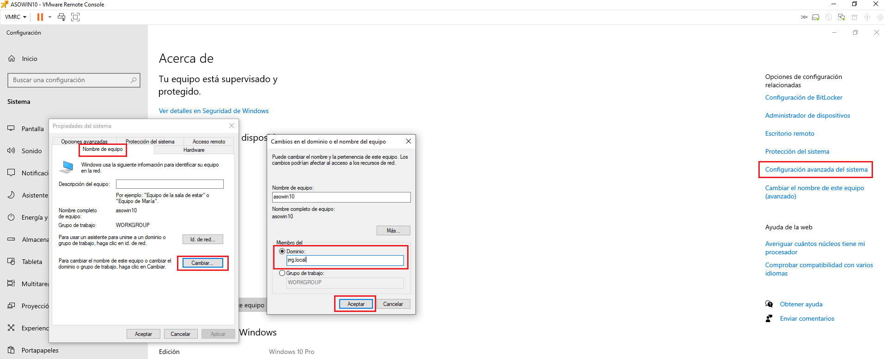Click the CD/DVD drive device icon
Viewport: 885px width, 359px height.
pos(829,17)
